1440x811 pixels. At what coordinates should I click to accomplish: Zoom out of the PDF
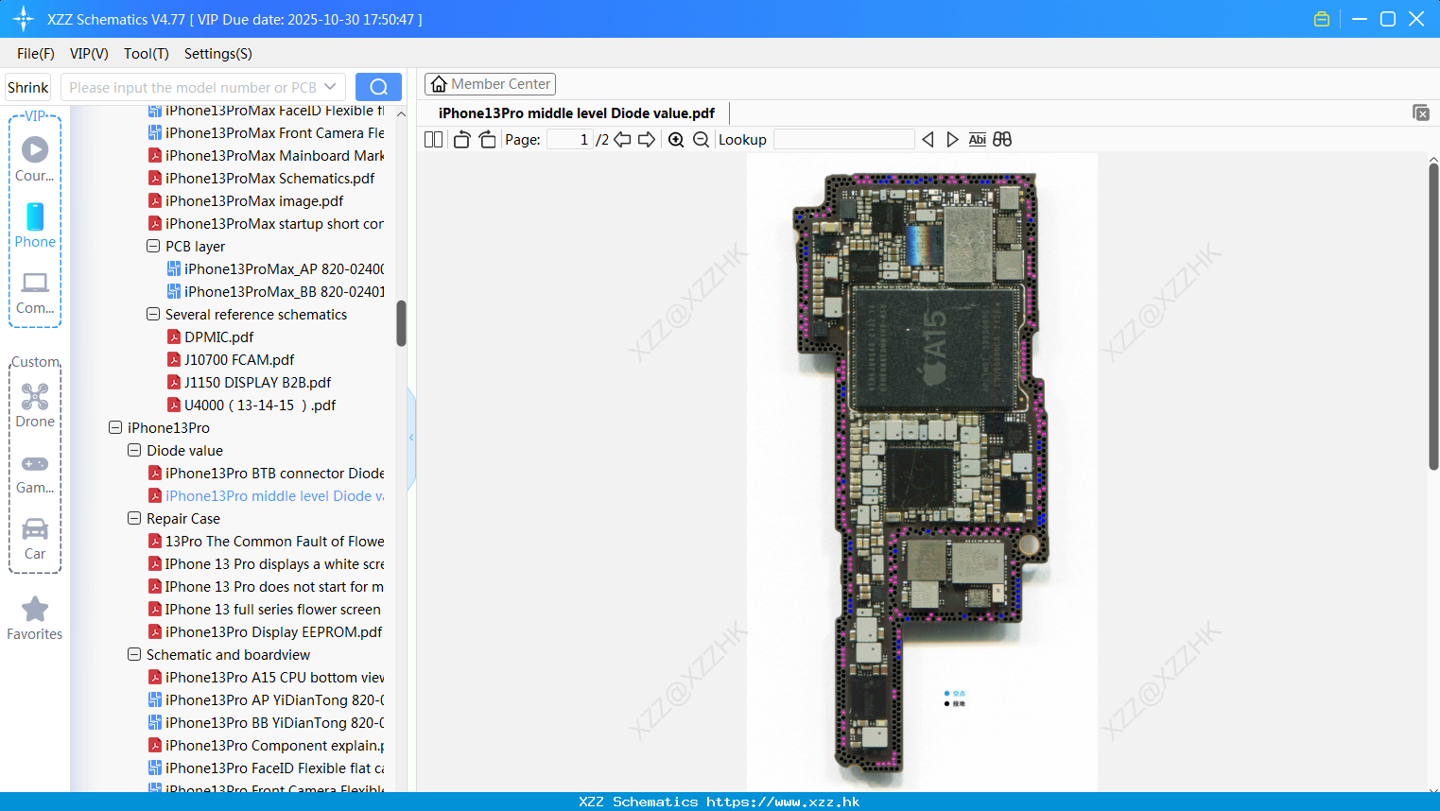coord(701,139)
